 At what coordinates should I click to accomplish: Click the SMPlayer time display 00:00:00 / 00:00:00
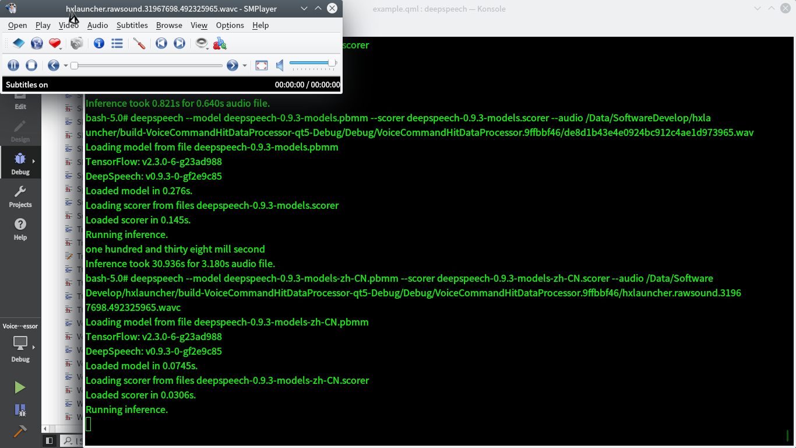[307, 85]
